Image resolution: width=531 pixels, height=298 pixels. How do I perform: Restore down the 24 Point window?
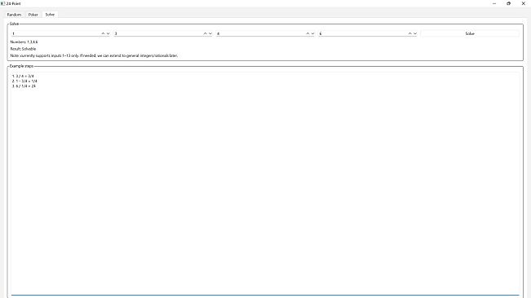[x=508, y=3]
